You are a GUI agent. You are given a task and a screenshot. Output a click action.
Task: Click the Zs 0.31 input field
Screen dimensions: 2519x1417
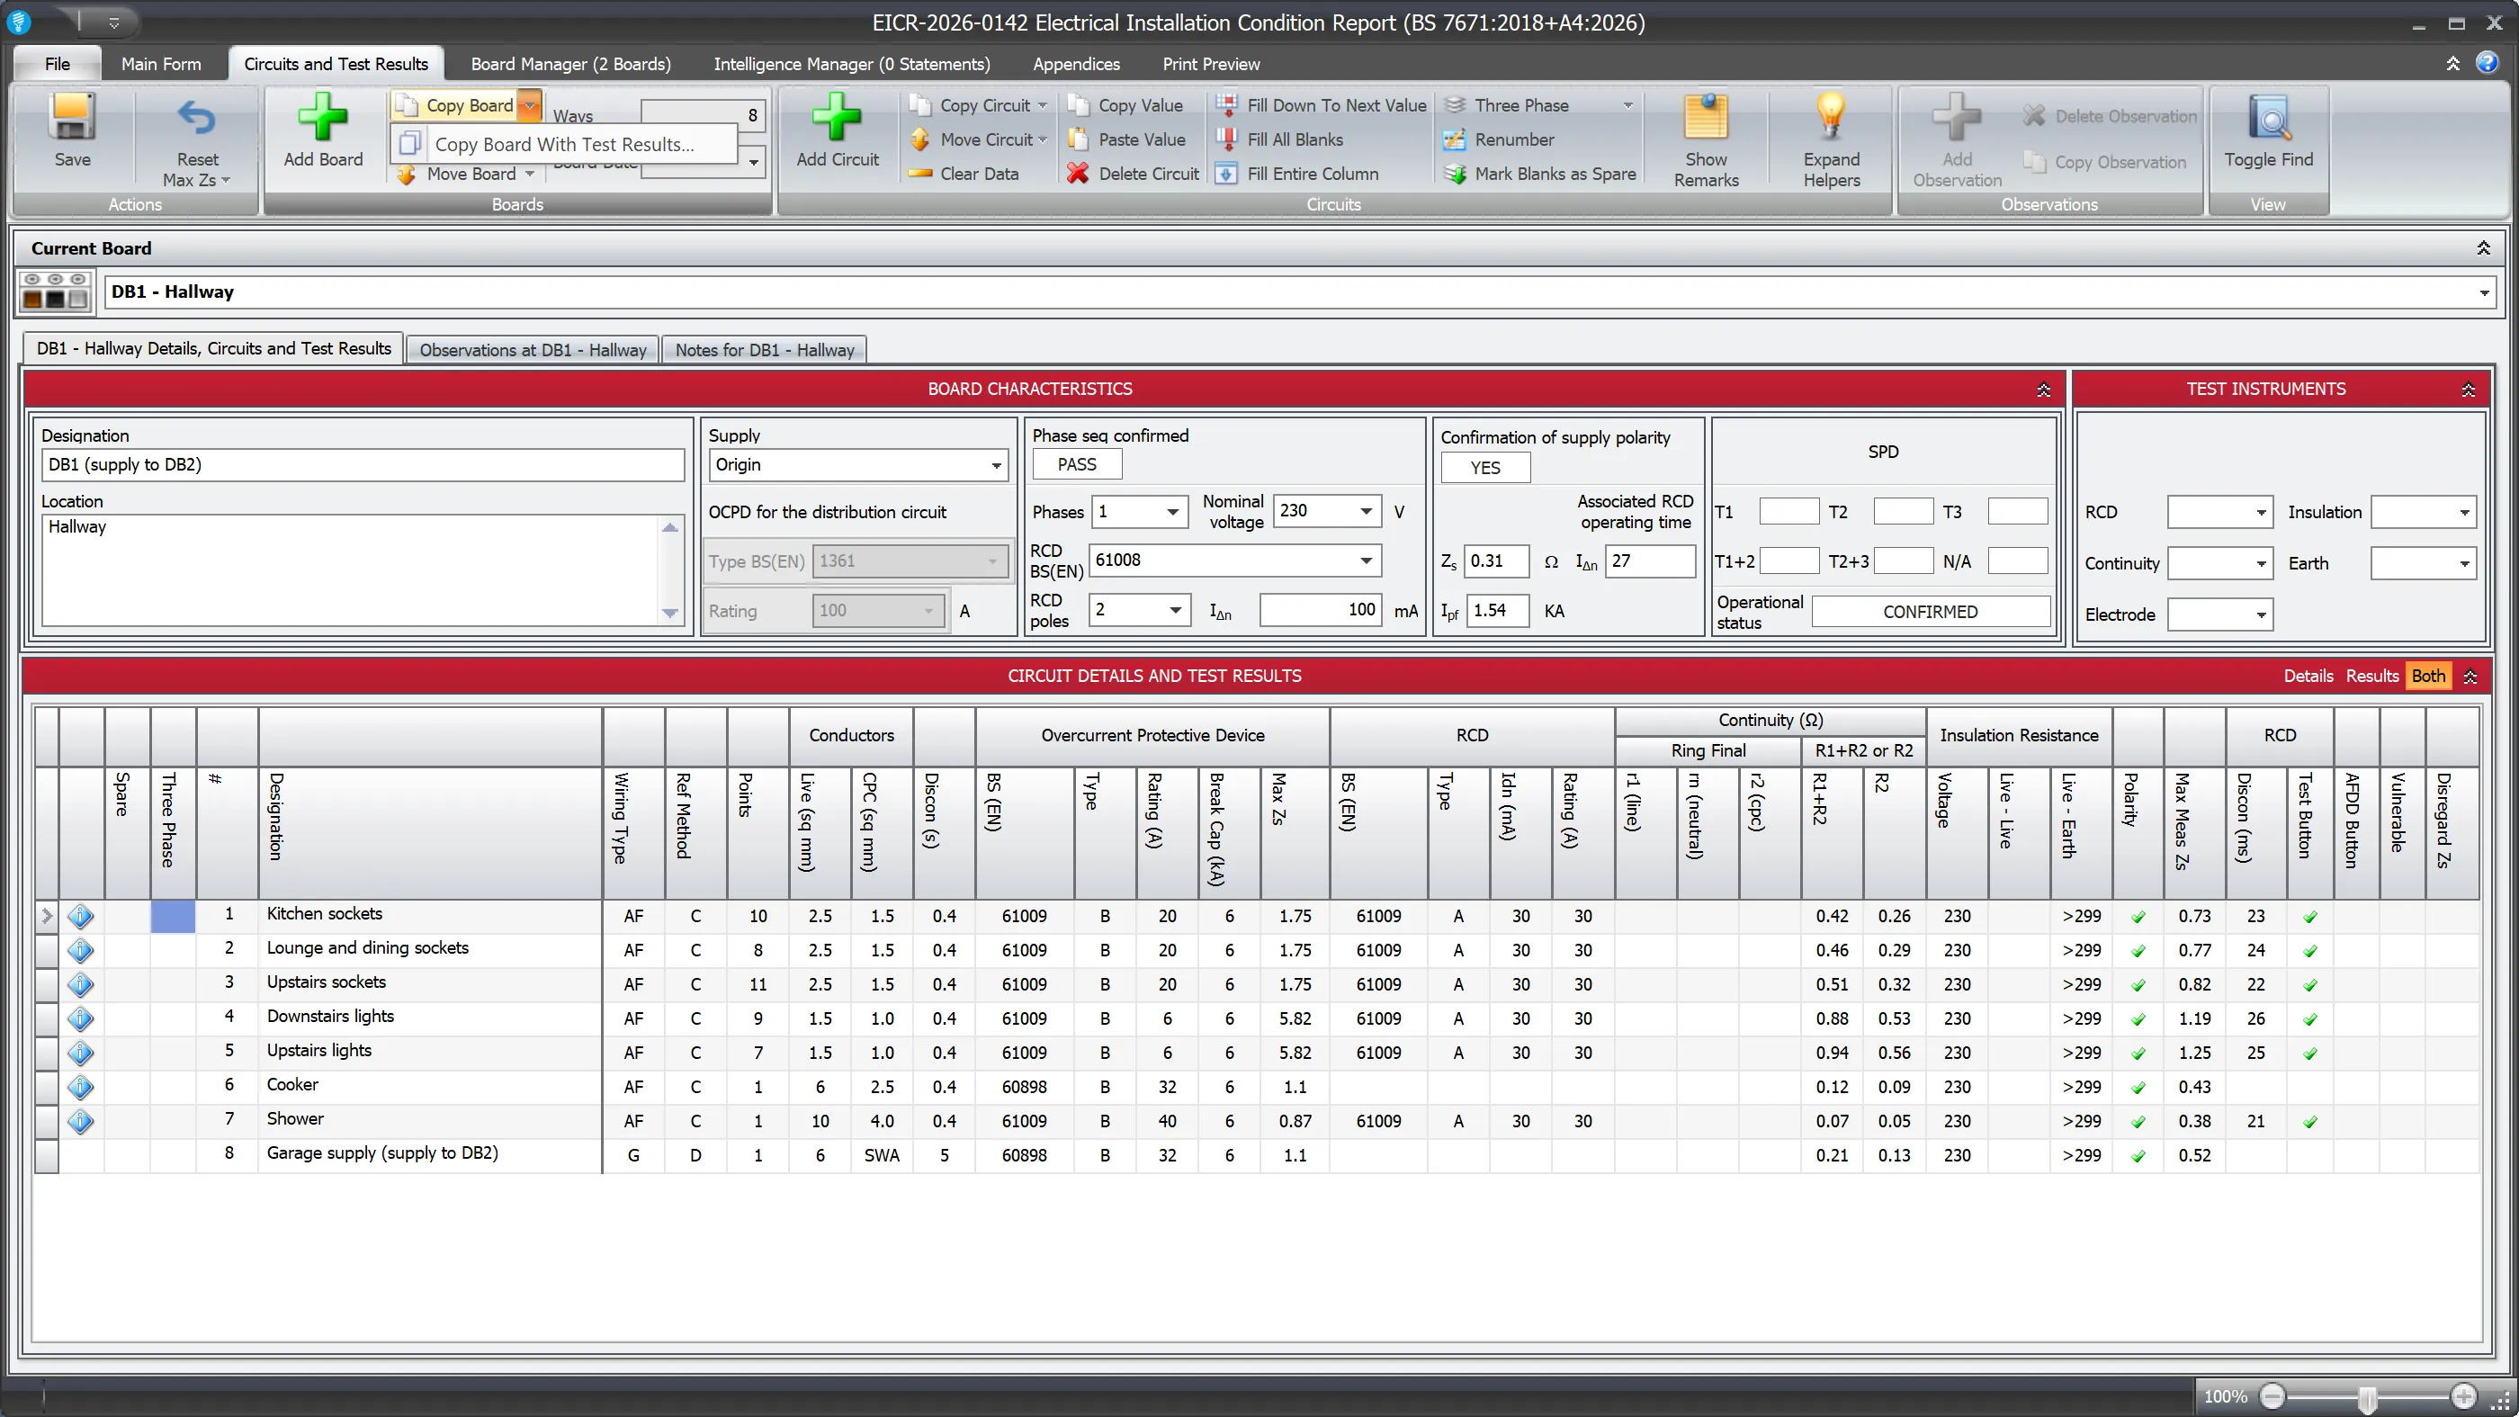pos(1496,561)
